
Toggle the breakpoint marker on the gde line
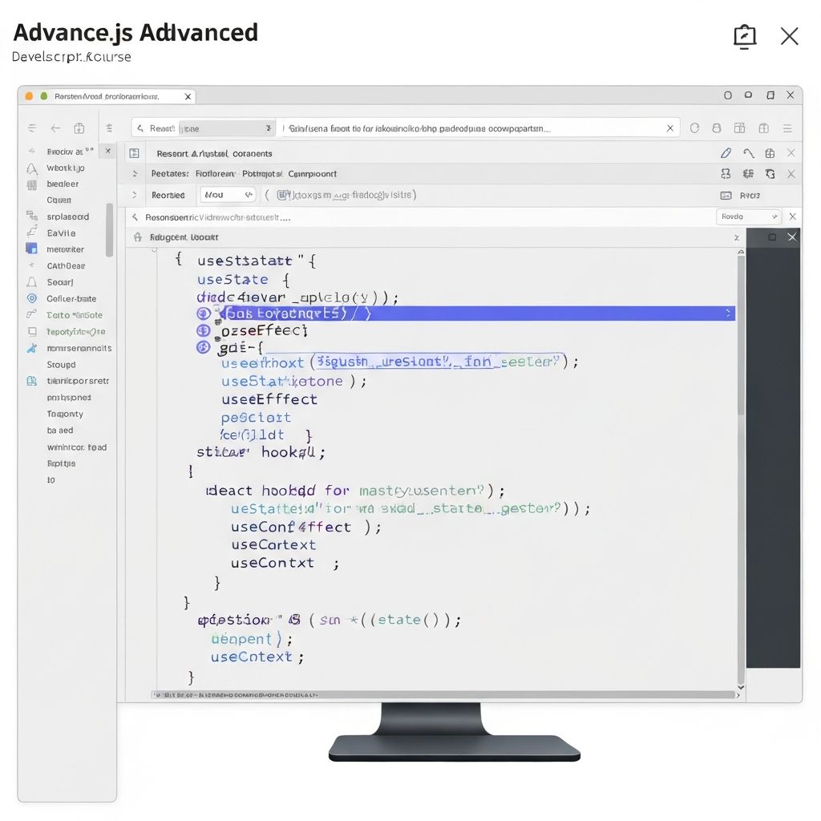202,347
